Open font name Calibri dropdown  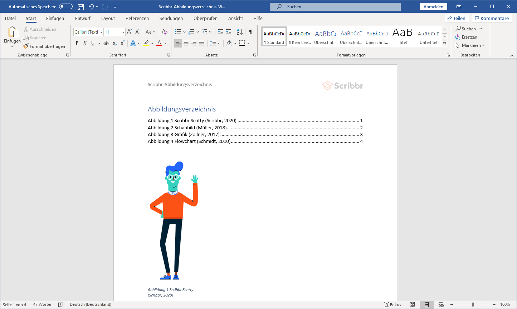(101, 32)
